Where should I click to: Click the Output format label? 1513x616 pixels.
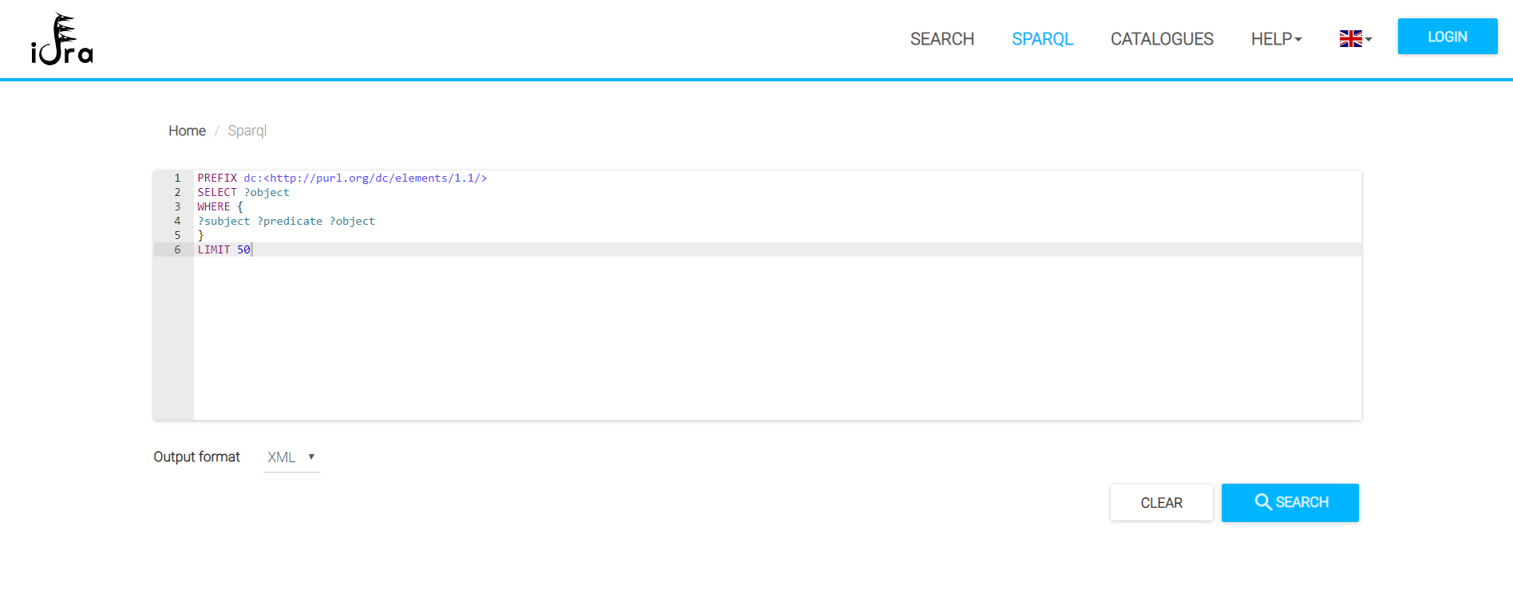tap(197, 457)
